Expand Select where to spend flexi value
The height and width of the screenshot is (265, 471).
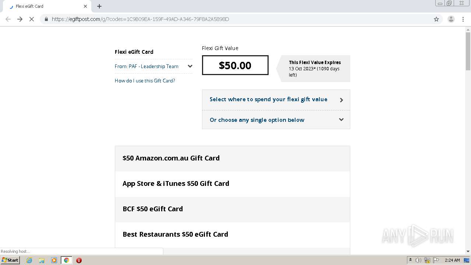click(276, 100)
